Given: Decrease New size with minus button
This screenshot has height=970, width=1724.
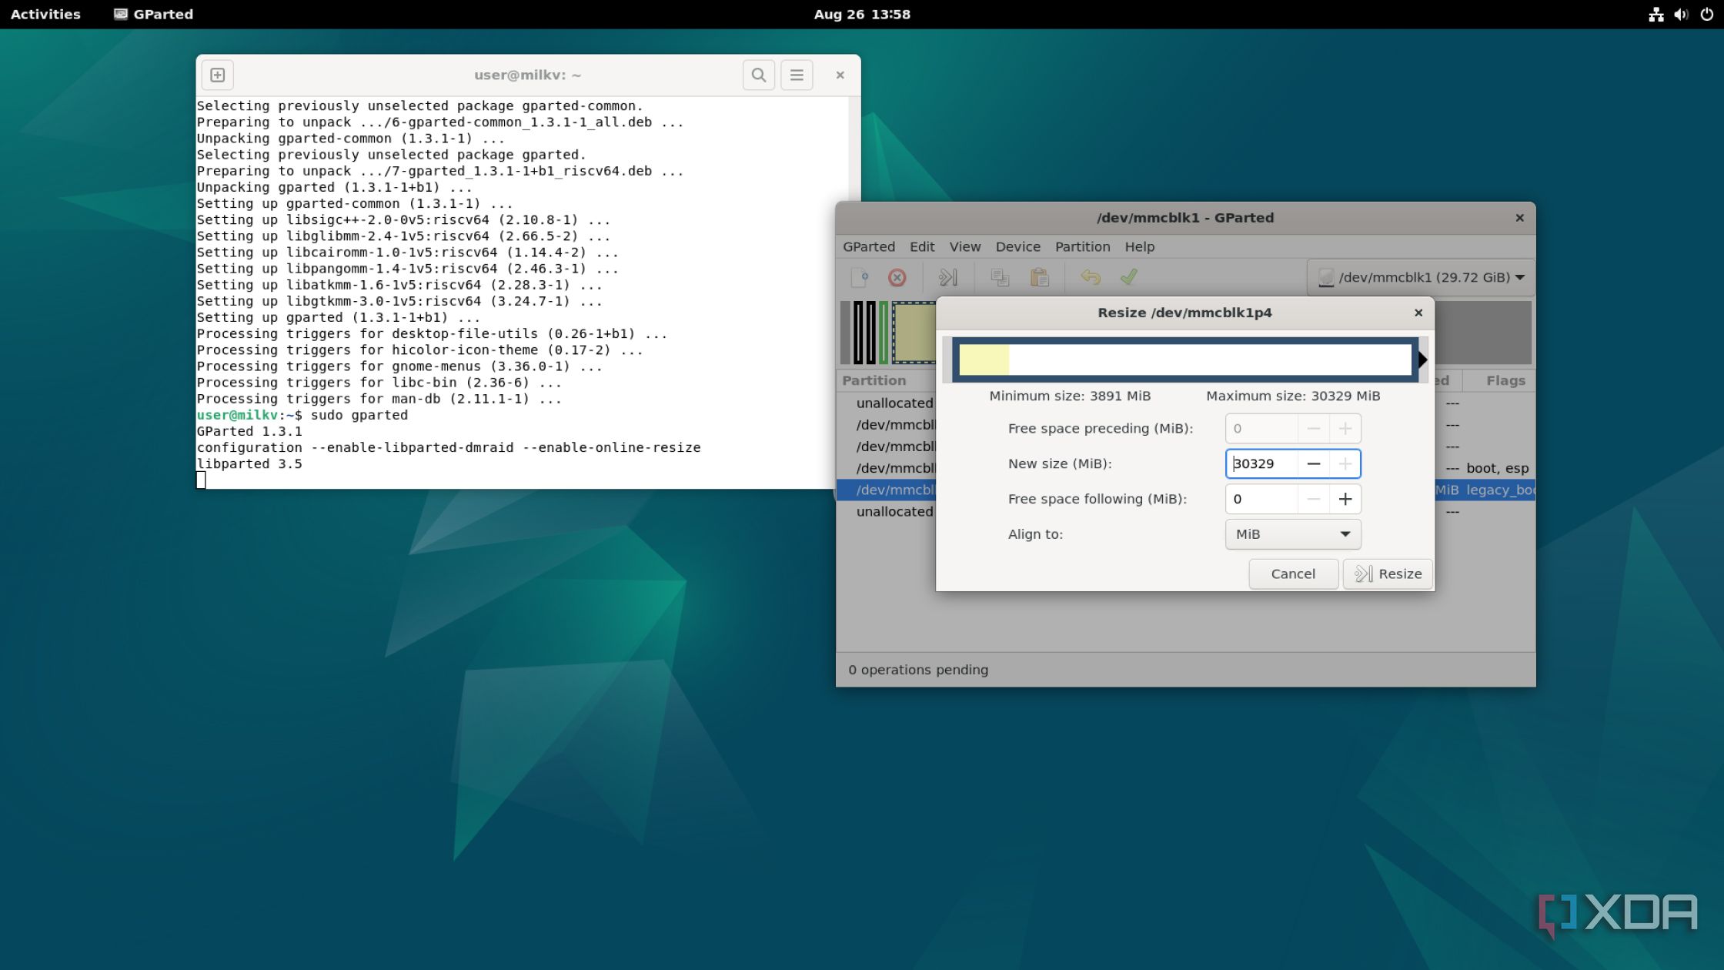Looking at the screenshot, I should pos(1314,463).
